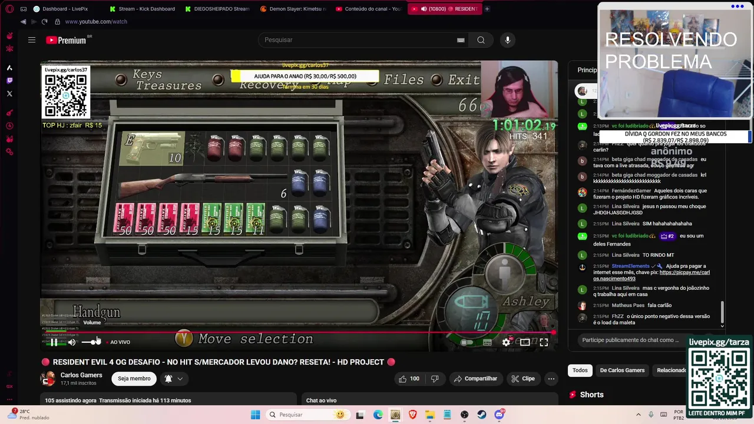
Task: Select the Todos filter chip
Action: click(580, 370)
